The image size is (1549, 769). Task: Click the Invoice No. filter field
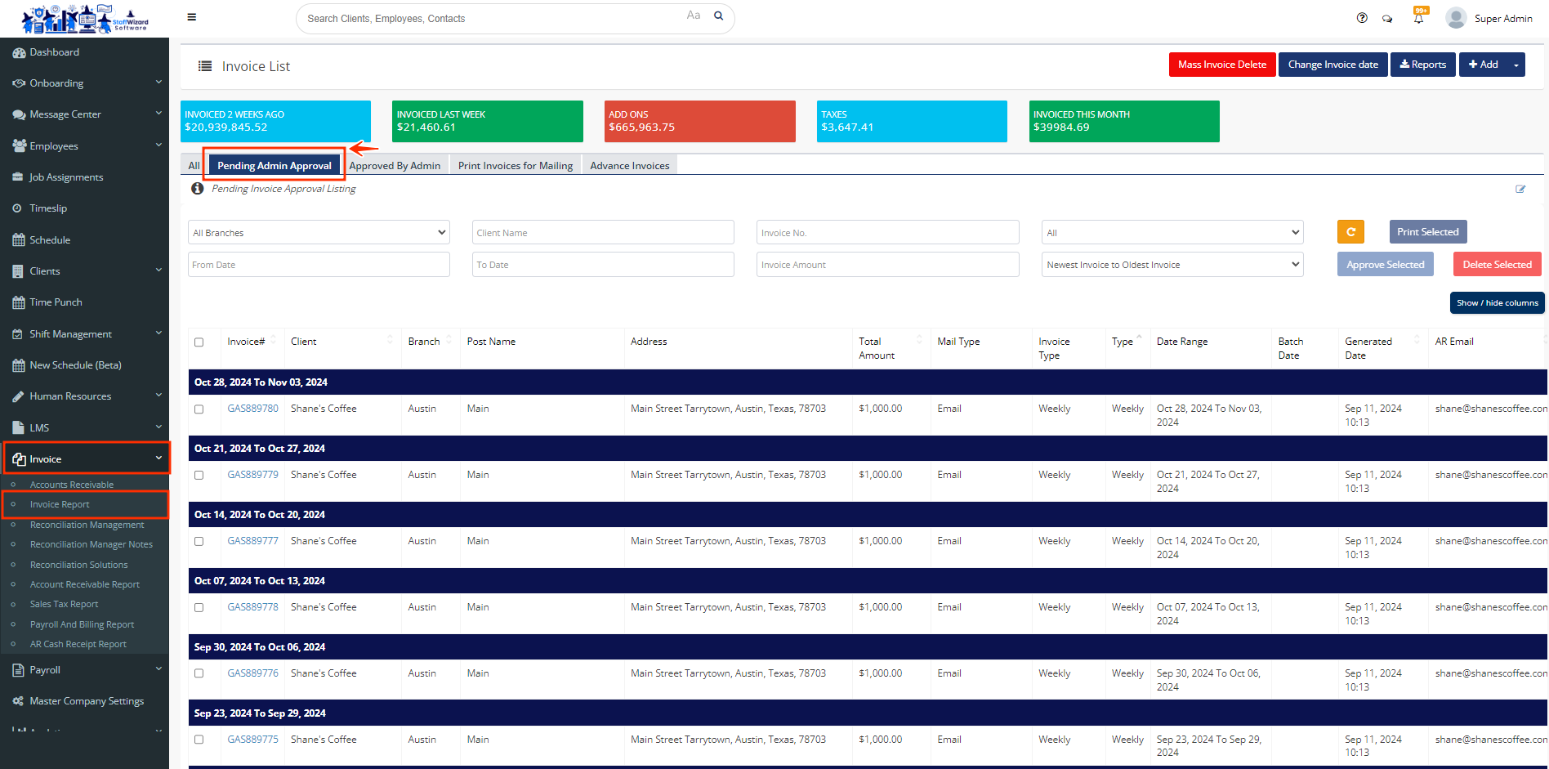tap(887, 232)
